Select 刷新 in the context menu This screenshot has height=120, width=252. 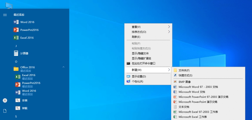point(148,37)
